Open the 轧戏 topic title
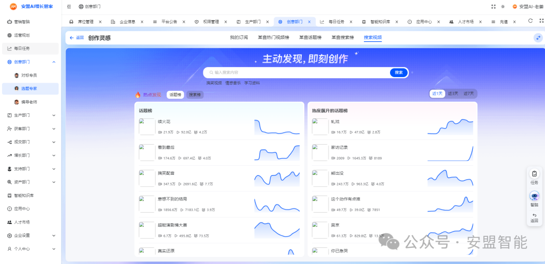 [x=335, y=121]
